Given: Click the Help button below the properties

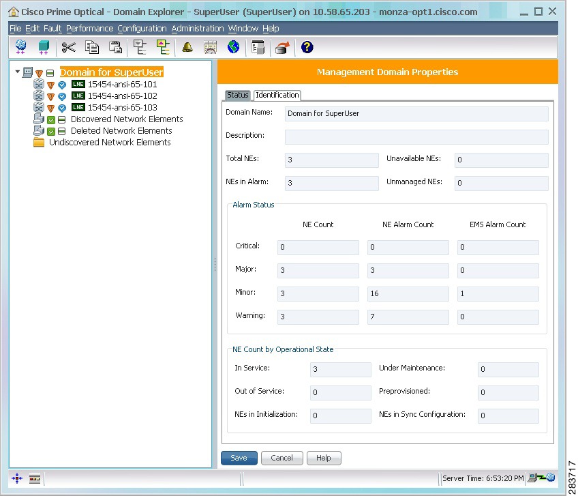Looking at the screenshot, I should pyautogui.click(x=324, y=458).
